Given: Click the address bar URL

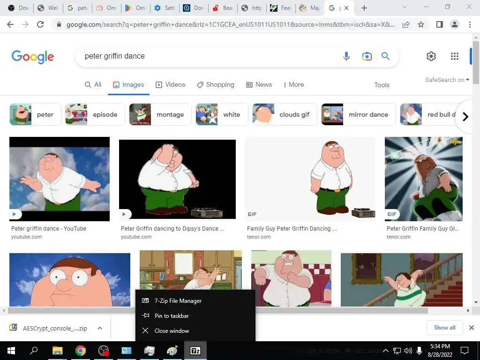Looking at the screenshot, I should pos(230,24).
